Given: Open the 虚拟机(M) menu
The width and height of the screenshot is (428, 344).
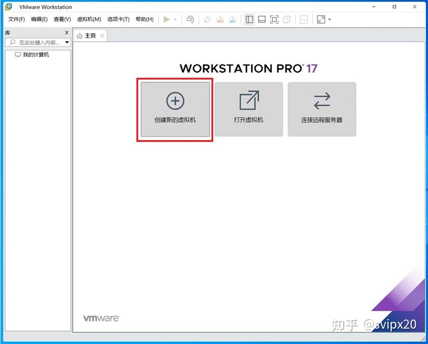Looking at the screenshot, I should click(89, 19).
